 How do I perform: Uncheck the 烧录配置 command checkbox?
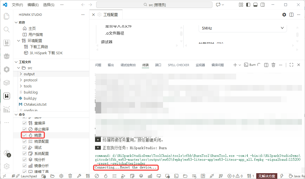pos(24,141)
